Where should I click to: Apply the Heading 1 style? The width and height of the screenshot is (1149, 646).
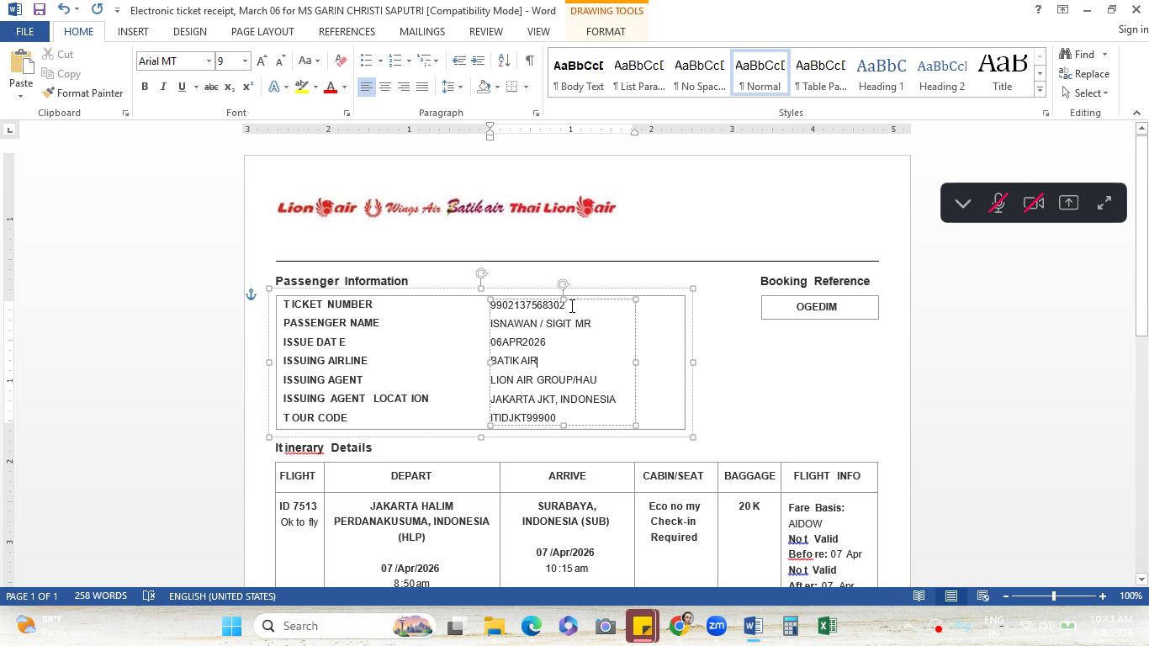(x=881, y=72)
